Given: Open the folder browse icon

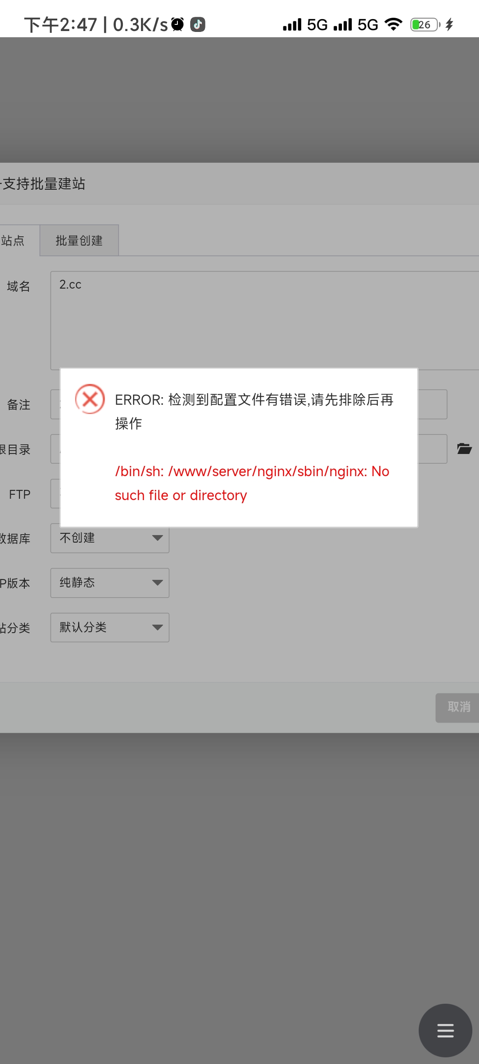Looking at the screenshot, I should click(x=464, y=449).
